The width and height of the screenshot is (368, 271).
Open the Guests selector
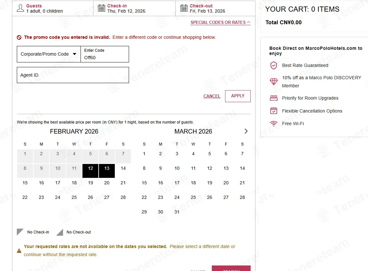(53, 8)
